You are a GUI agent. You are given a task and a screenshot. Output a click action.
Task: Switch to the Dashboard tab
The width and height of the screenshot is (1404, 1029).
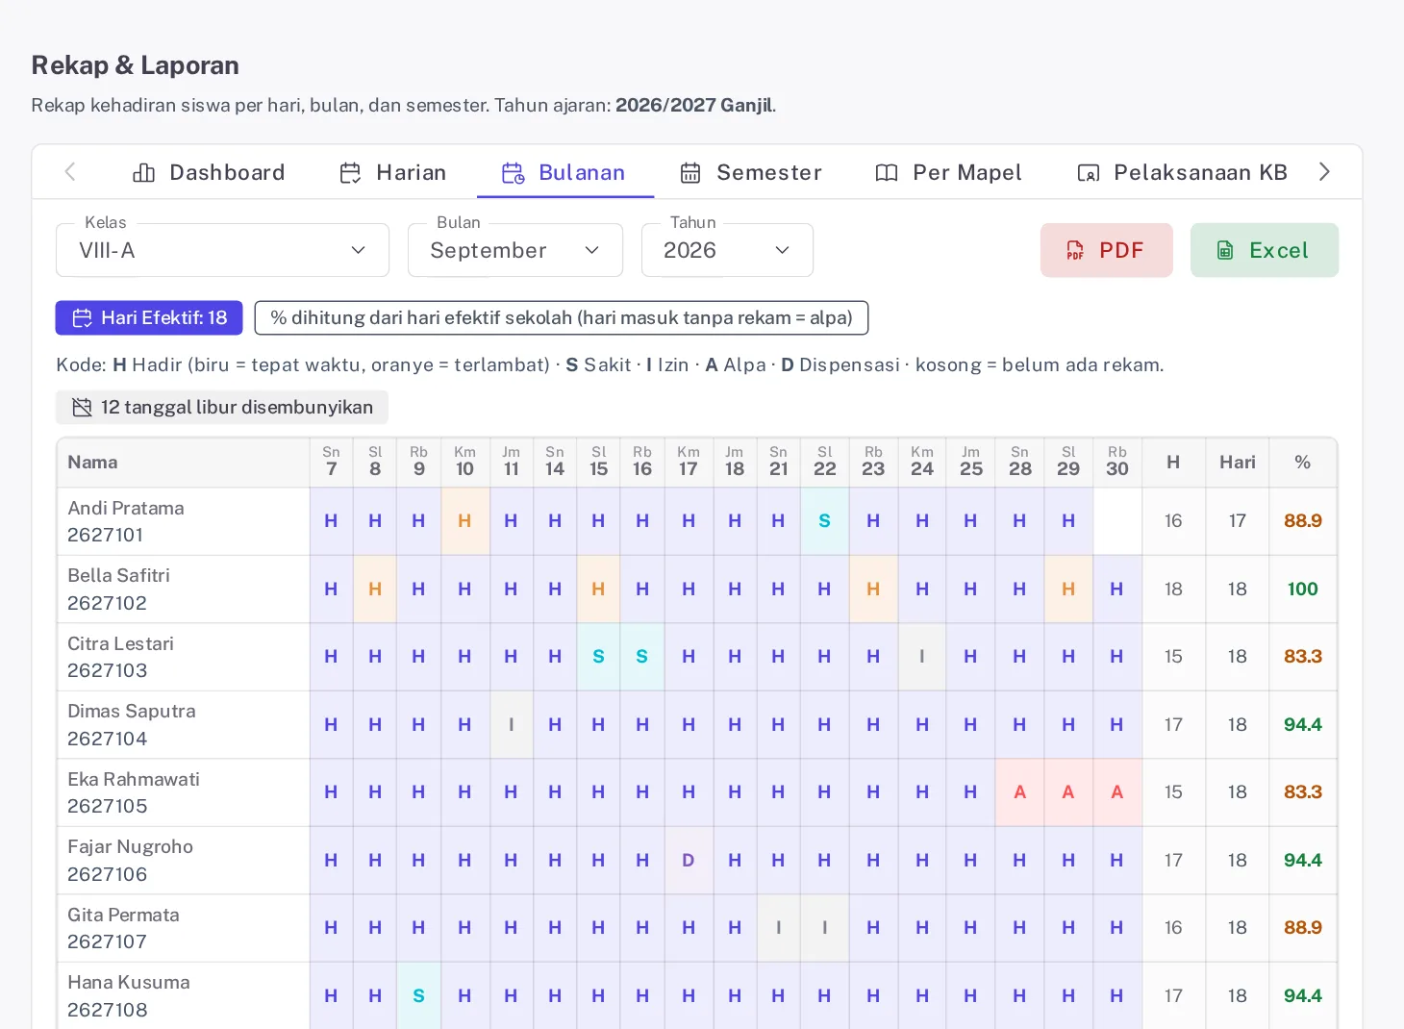[209, 172]
